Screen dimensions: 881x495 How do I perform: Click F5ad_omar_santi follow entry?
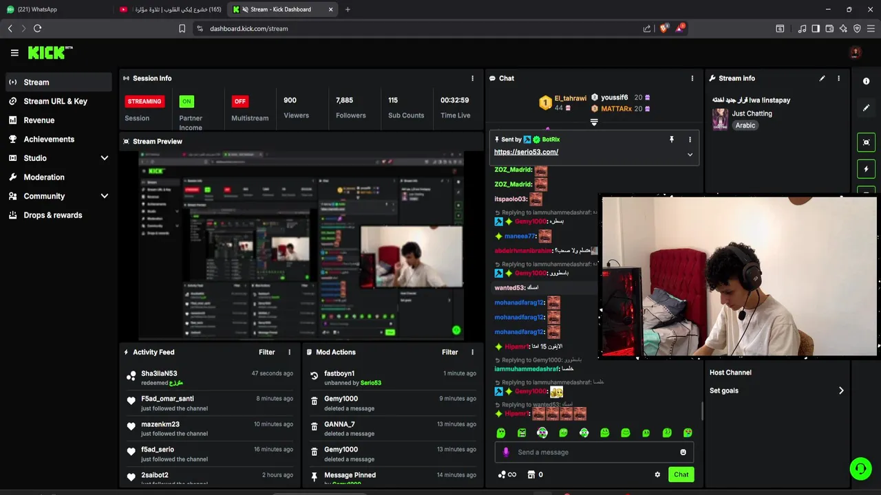click(x=210, y=403)
